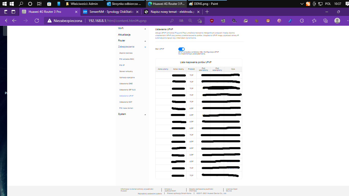Open Najczęściej zadawane pytania link

click(150, 193)
